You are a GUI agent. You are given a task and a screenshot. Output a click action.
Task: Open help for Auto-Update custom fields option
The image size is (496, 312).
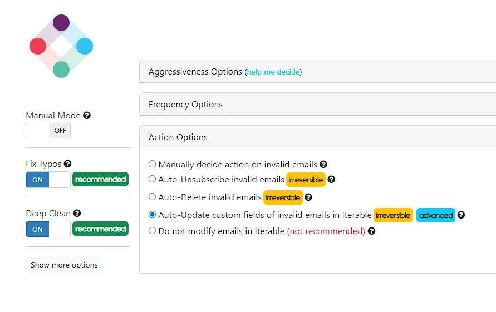tap(461, 215)
